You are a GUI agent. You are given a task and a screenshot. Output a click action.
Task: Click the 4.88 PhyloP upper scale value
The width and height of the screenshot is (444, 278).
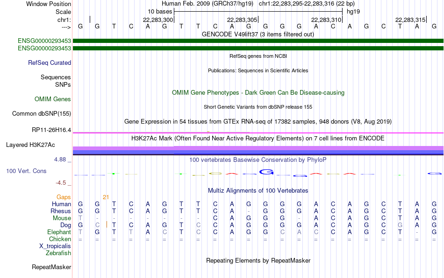tap(60, 160)
